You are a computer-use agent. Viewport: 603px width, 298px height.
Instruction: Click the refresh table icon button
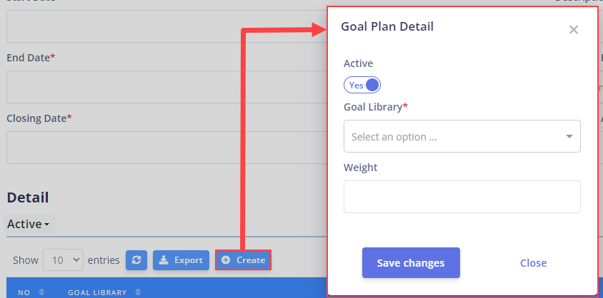136,260
